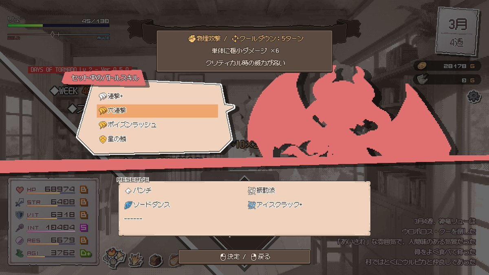
Task: Open the settings gear icon
Action: tap(474, 96)
